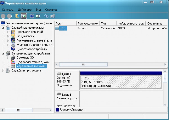This screenshot has height=120, width=169.
Task: Click the disk view scroll down arrow
Action: tap(165, 105)
